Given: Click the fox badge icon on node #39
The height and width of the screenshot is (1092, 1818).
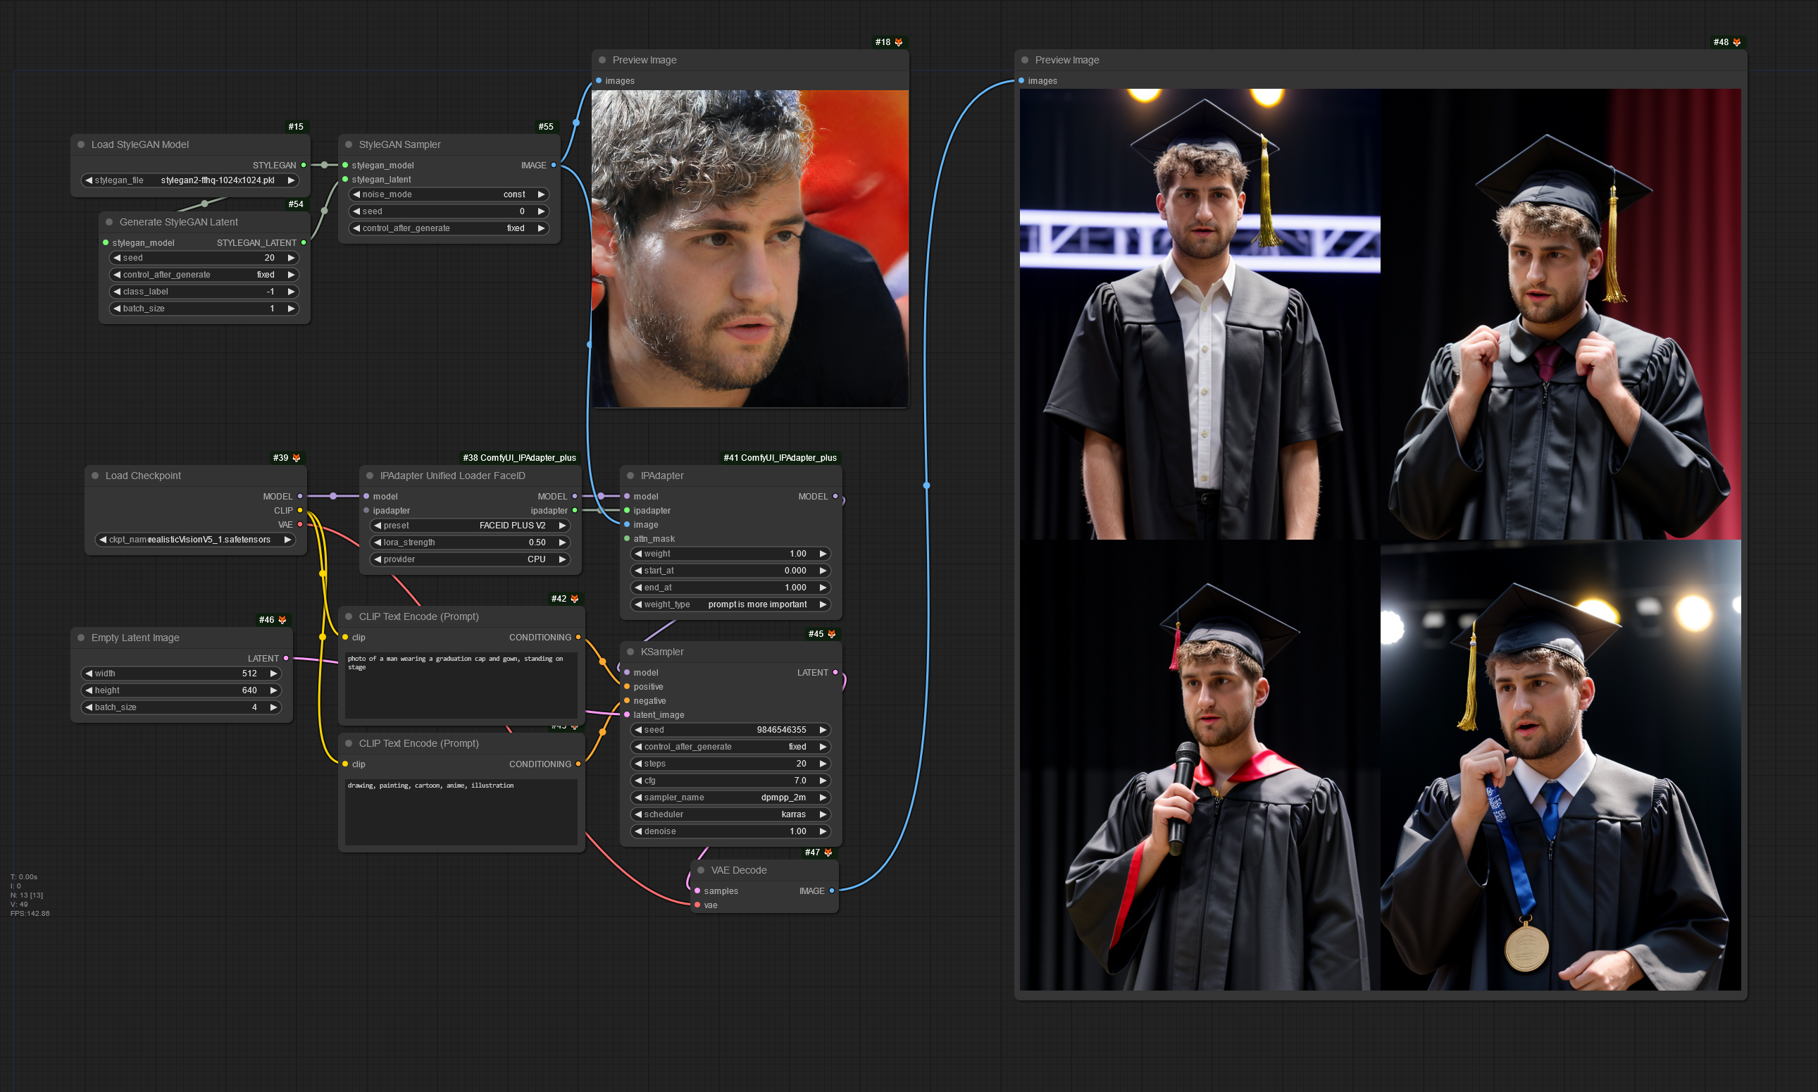Looking at the screenshot, I should coord(297,458).
